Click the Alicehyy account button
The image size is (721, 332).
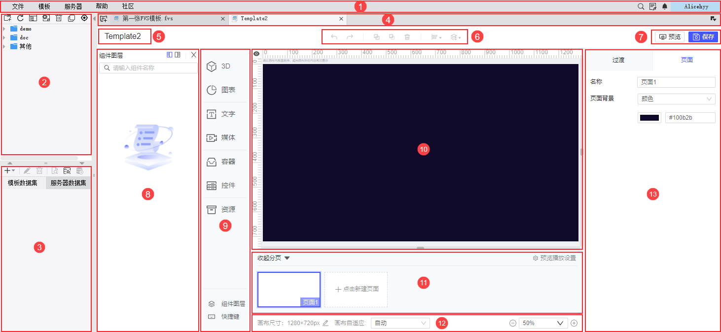(695, 6)
